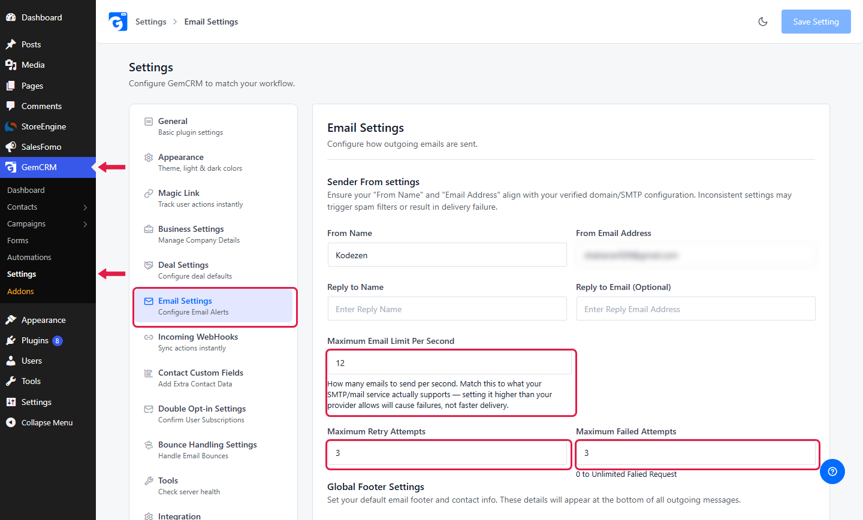Image resolution: width=863 pixels, height=520 pixels.
Task: Click the Plugins plug icon
Action: [11, 340]
